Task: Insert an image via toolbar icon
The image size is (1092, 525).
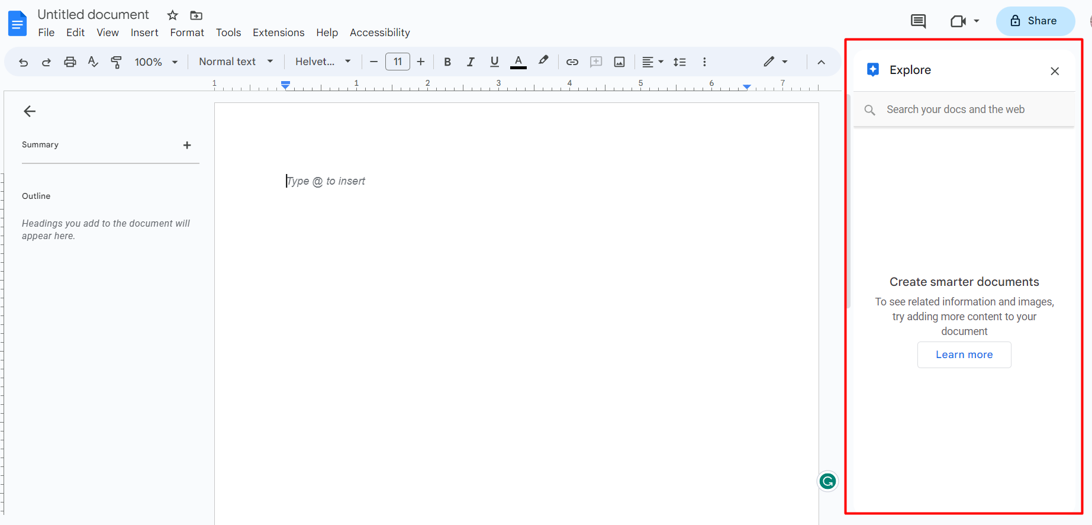Action: click(619, 62)
